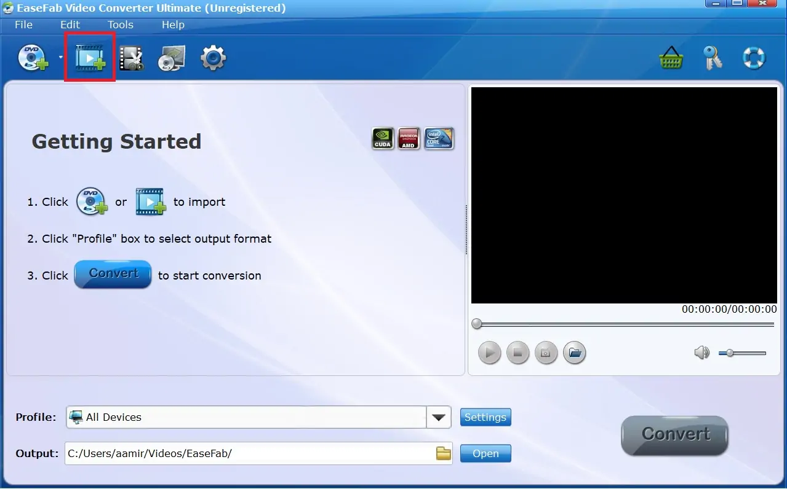Click the Load DVD disc icon
The image size is (787, 489).
click(x=32, y=58)
